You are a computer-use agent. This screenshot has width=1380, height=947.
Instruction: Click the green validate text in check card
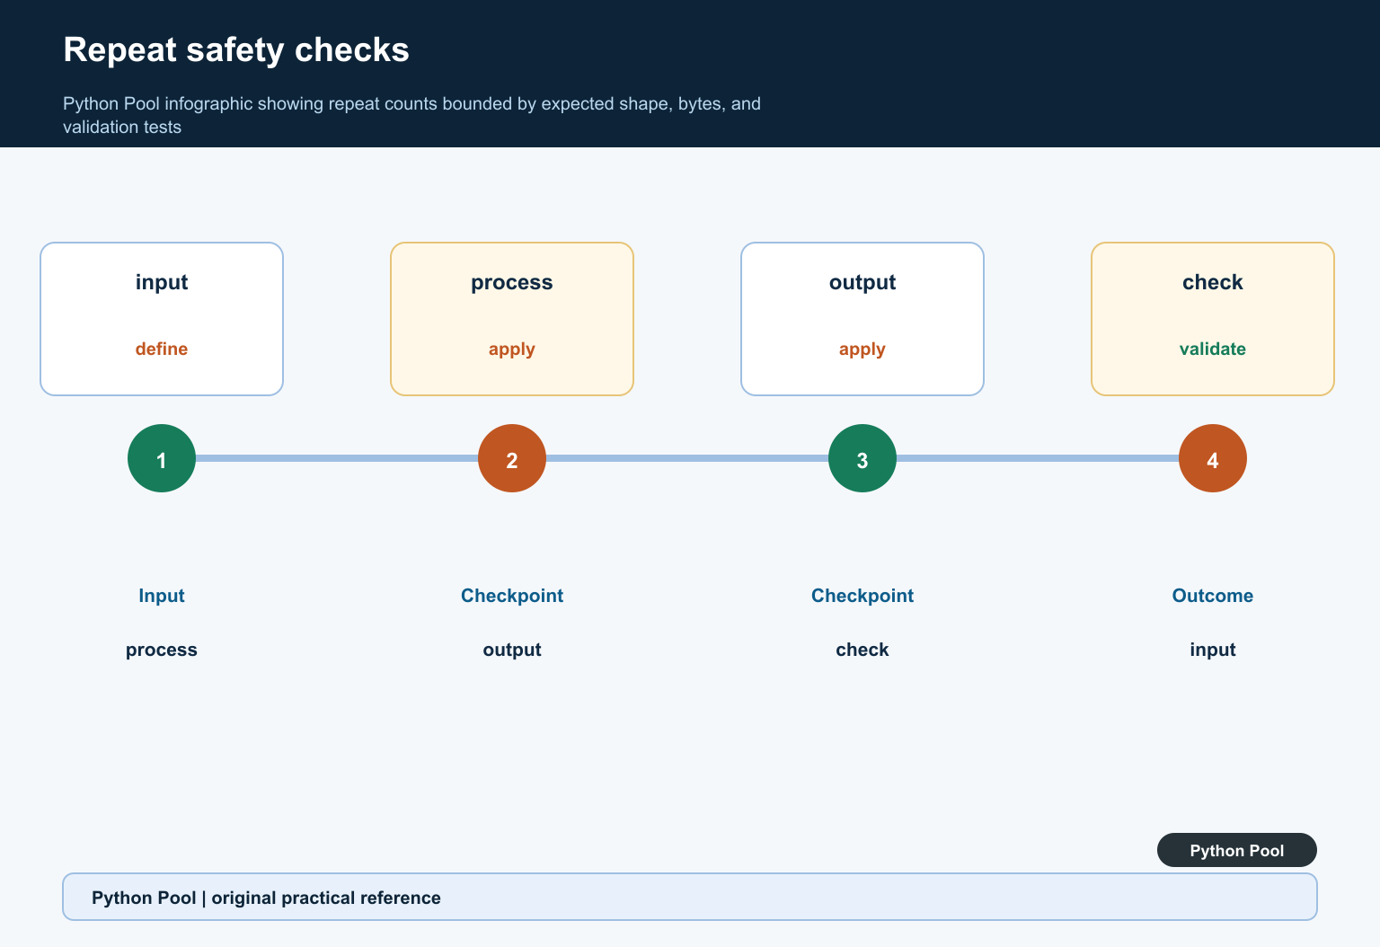tap(1213, 349)
